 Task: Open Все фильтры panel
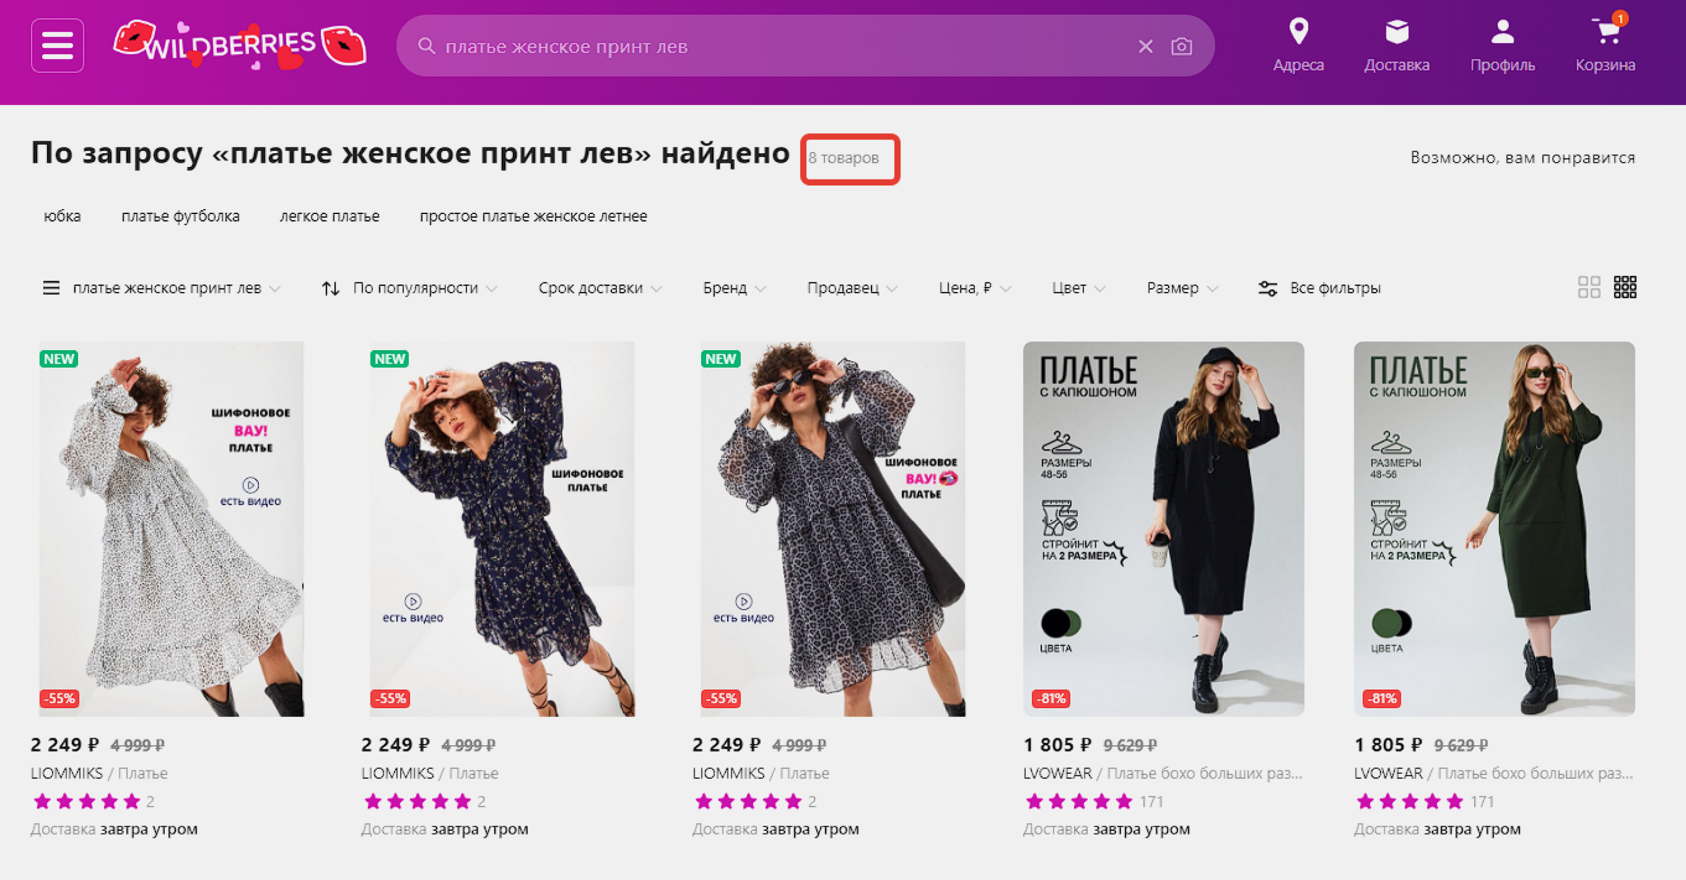tap(1319, 288)
